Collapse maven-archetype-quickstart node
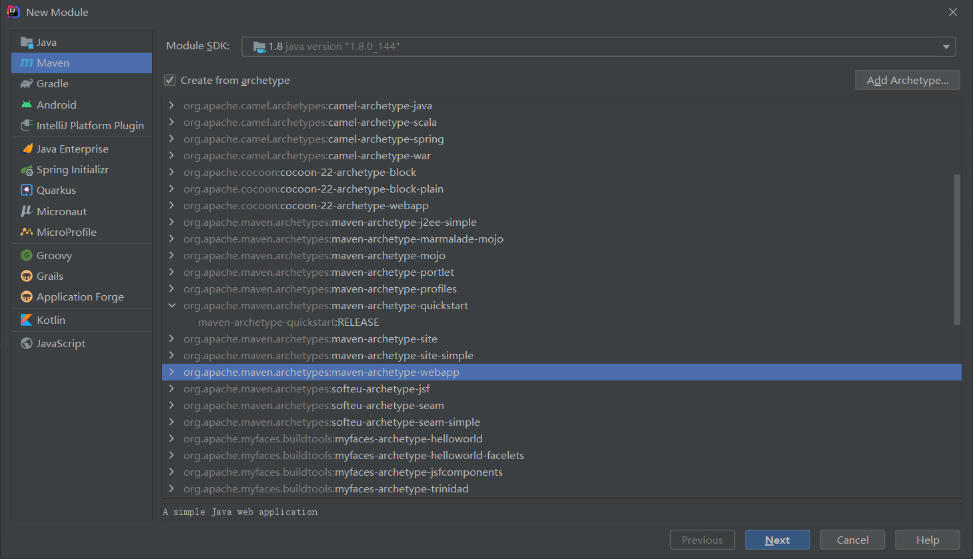This screenshot has height=559, width=973. 172,305
